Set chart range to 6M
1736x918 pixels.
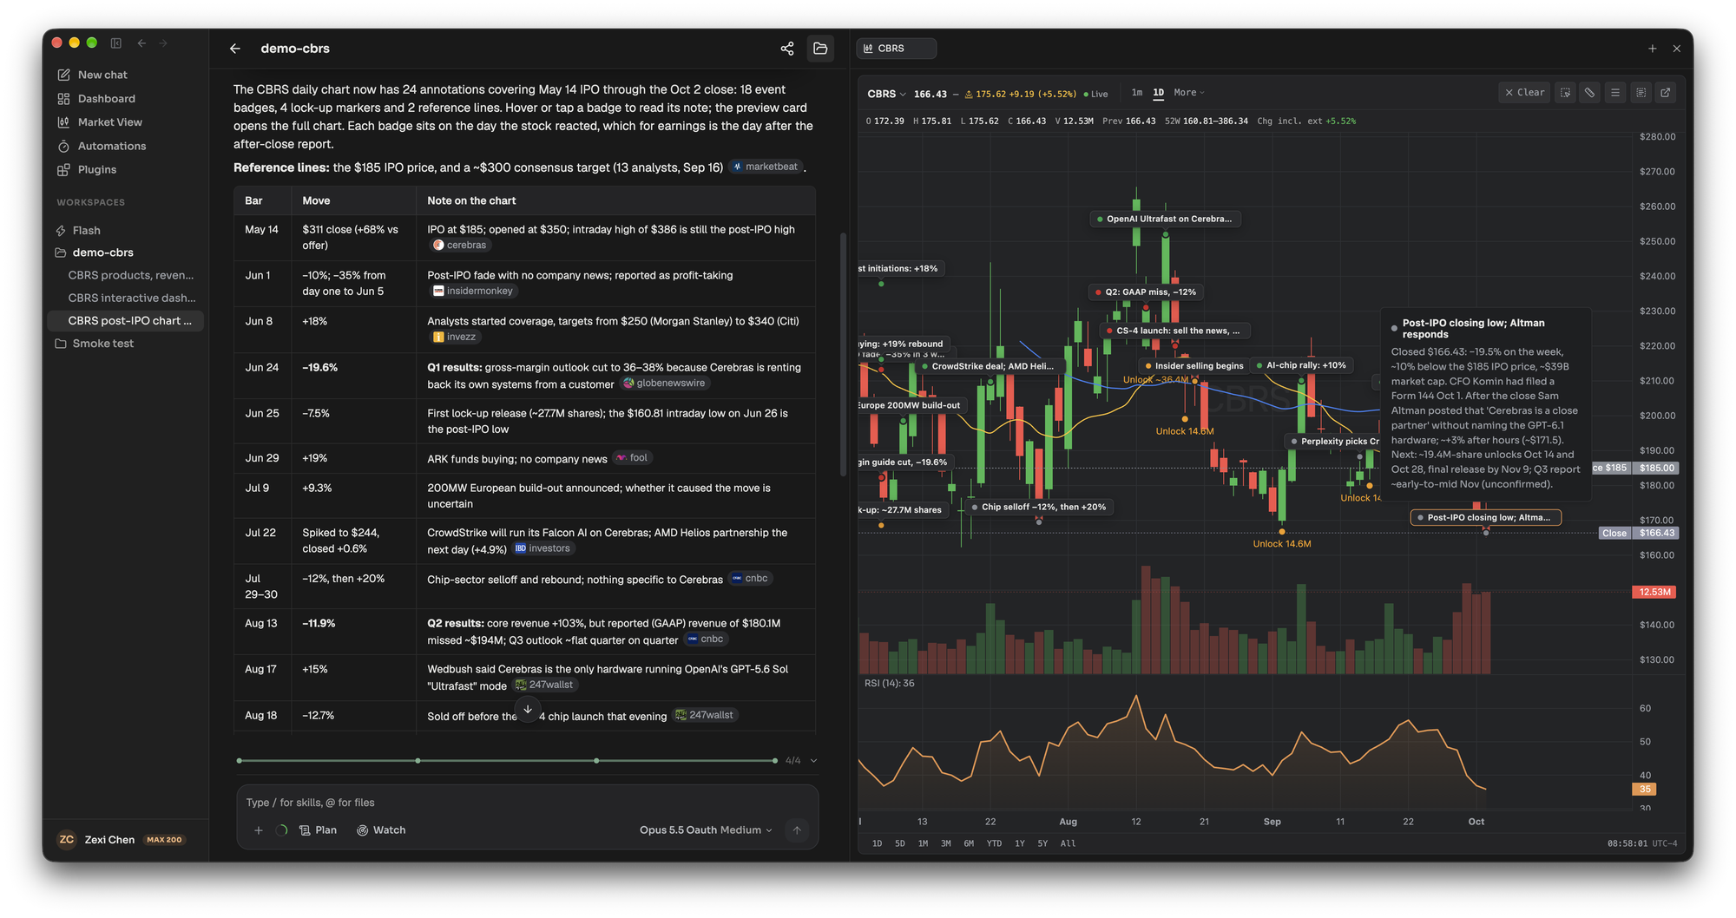coord(969,843)
